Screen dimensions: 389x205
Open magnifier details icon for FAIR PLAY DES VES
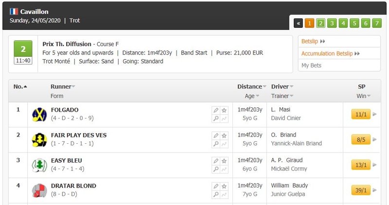click(x=216, y=144)
